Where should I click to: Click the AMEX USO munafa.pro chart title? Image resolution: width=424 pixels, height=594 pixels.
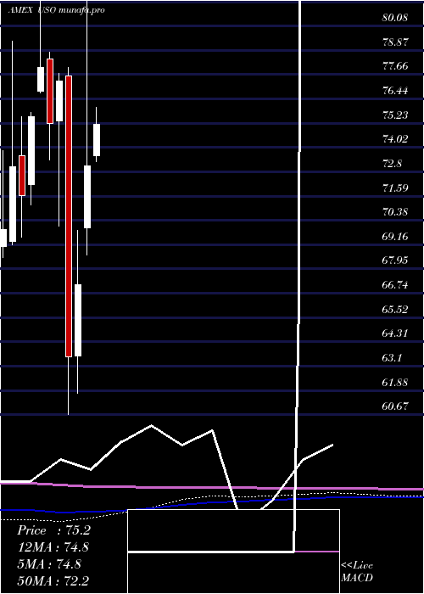57,10
